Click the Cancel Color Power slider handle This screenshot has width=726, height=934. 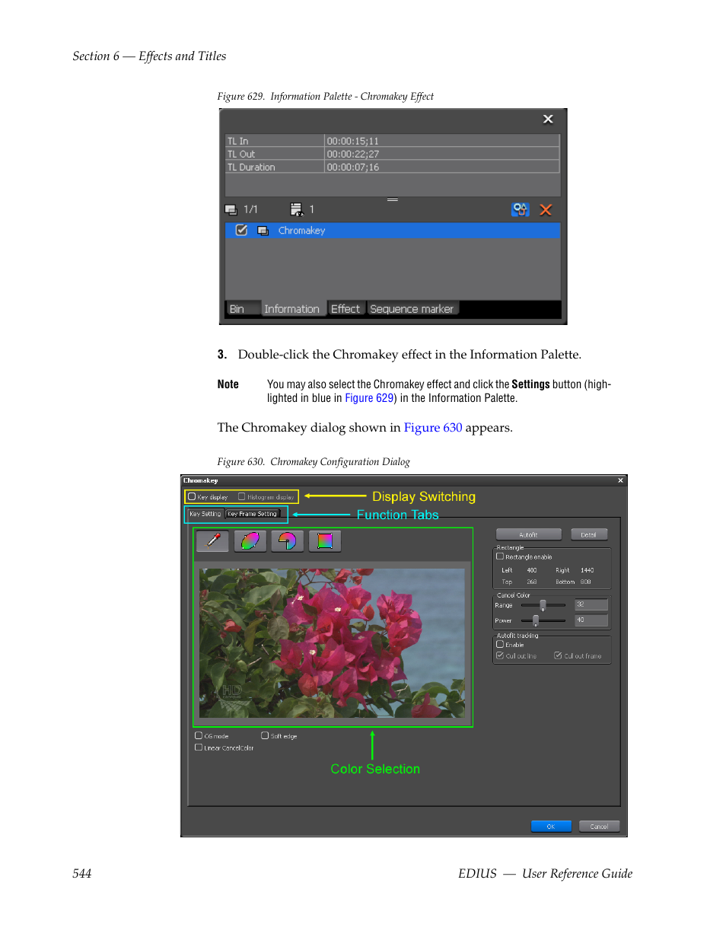click(536, 620)
